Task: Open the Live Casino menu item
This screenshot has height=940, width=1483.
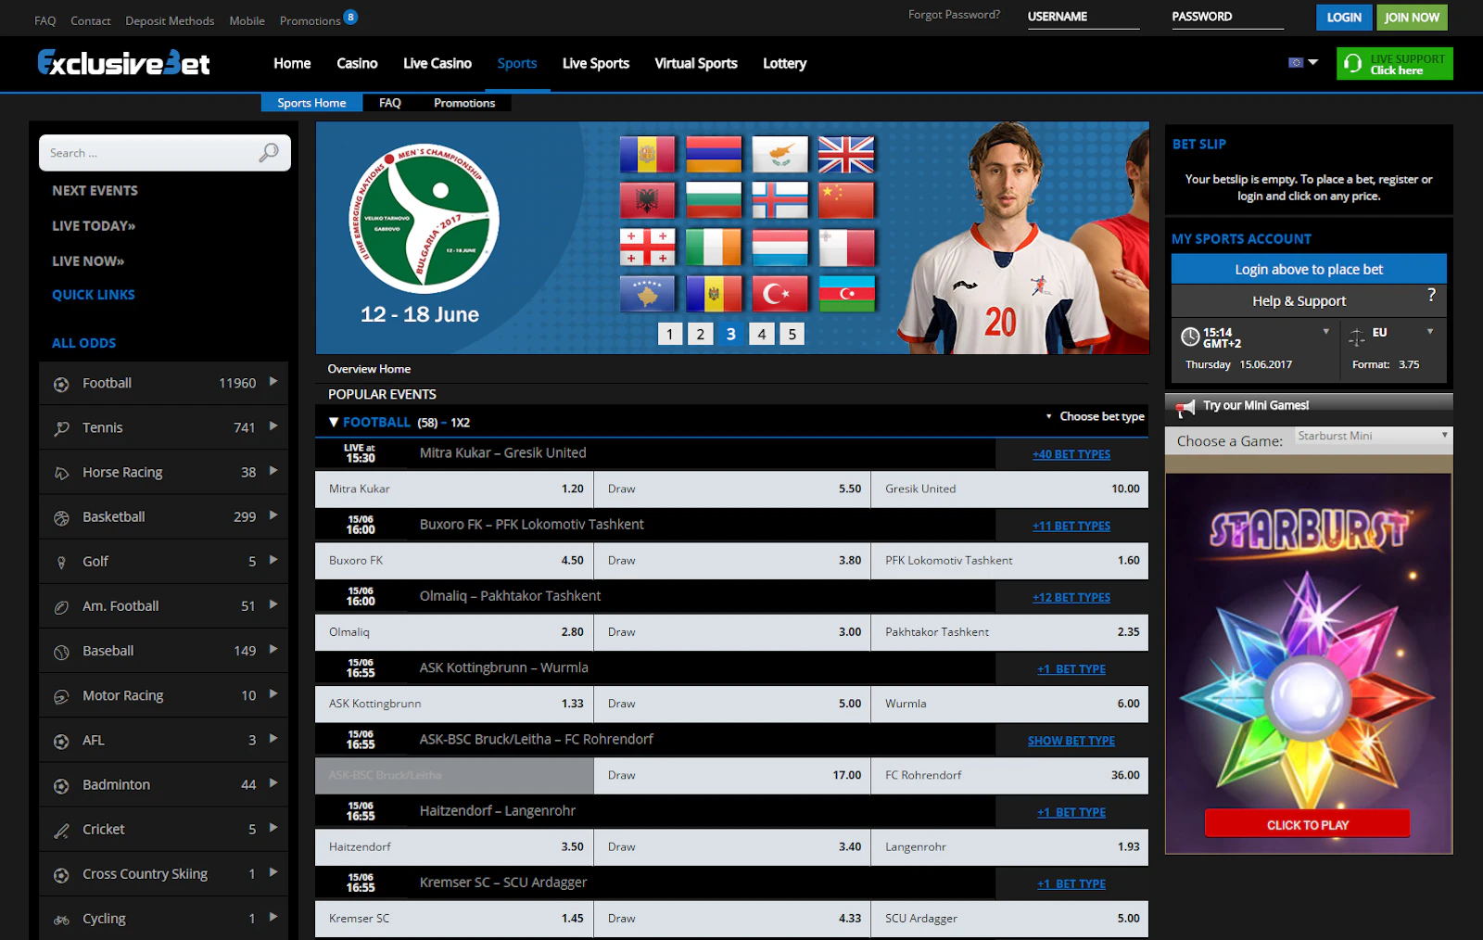Action: [437, 63]
